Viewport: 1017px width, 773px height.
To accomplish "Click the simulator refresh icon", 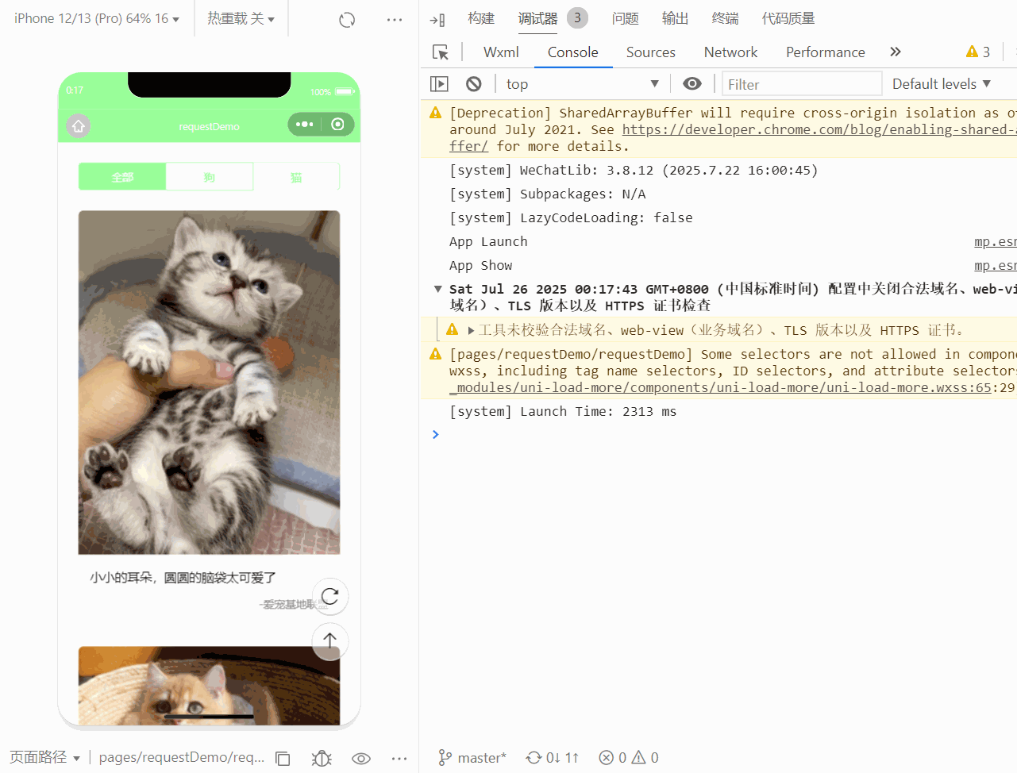I will (347, 20).
